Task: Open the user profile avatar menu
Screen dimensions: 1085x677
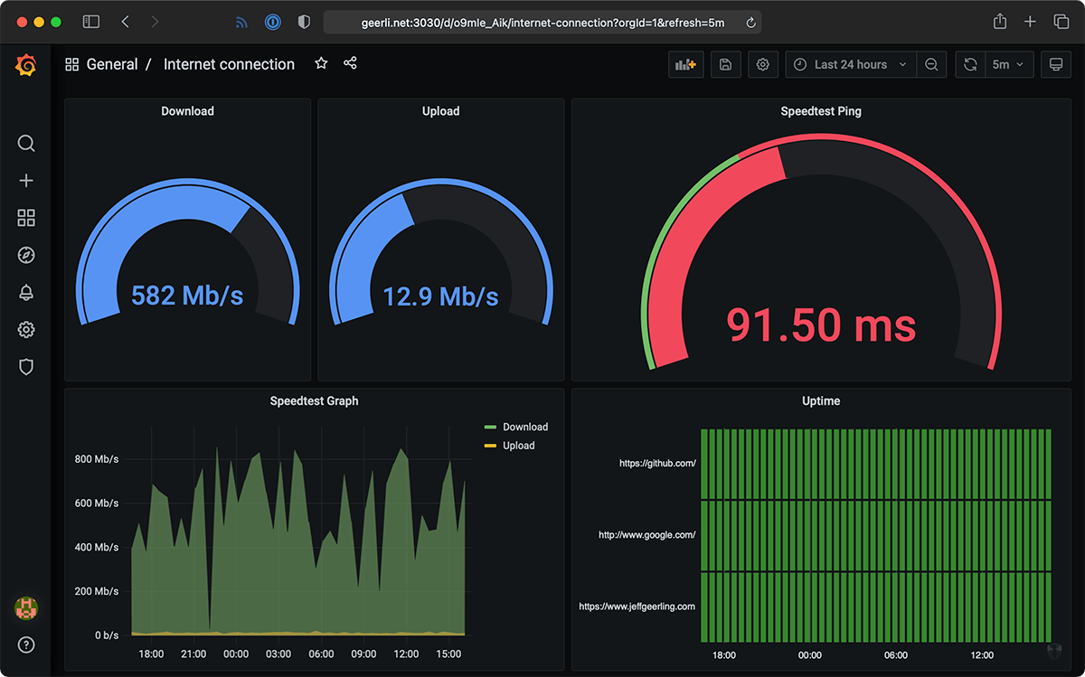Action: [26, 608]
